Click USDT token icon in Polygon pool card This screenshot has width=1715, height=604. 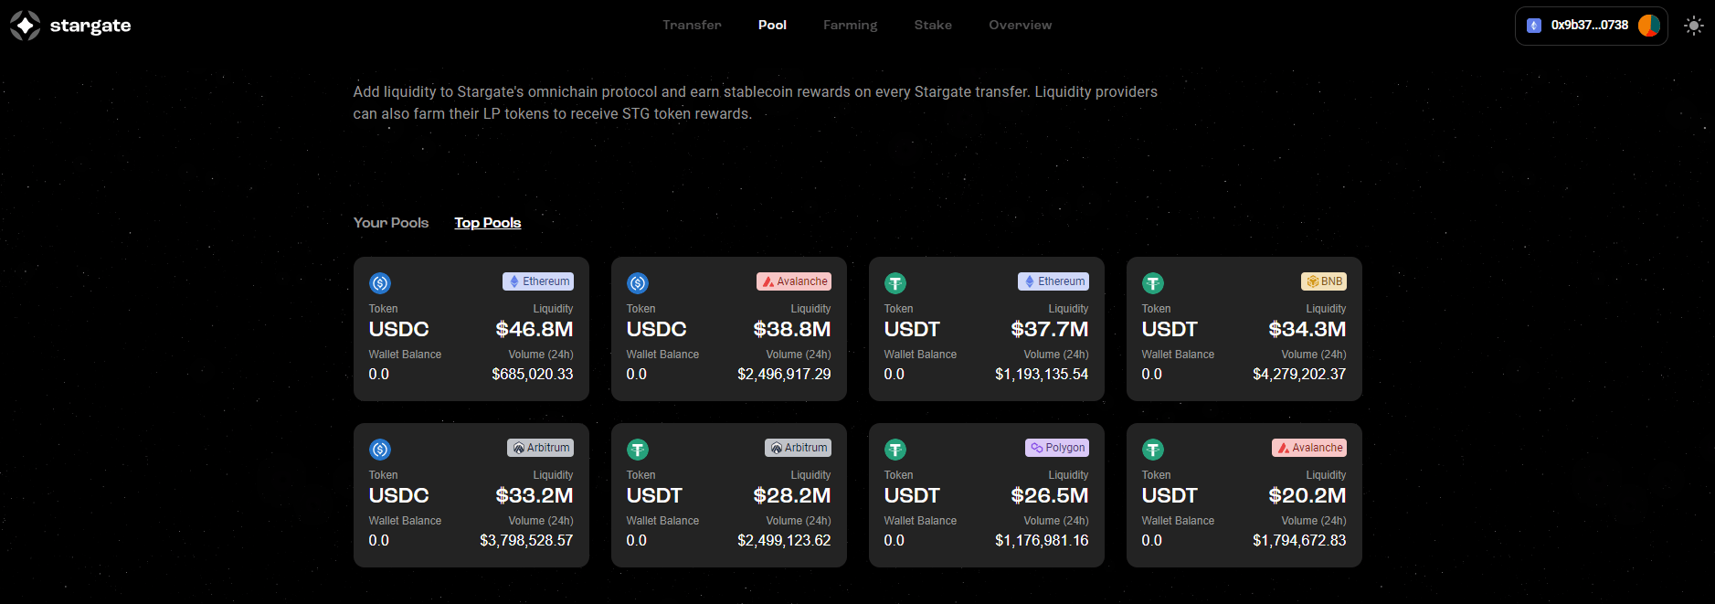(895, 450)
